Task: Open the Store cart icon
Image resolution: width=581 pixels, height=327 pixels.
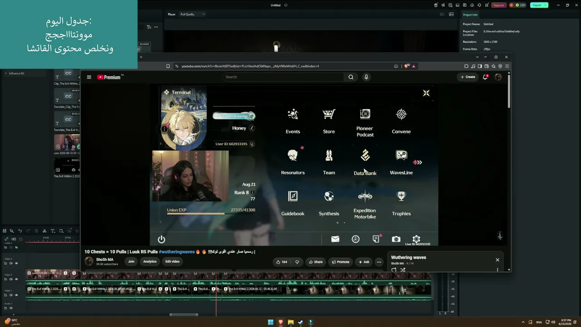Action: (x=329, y=114)
